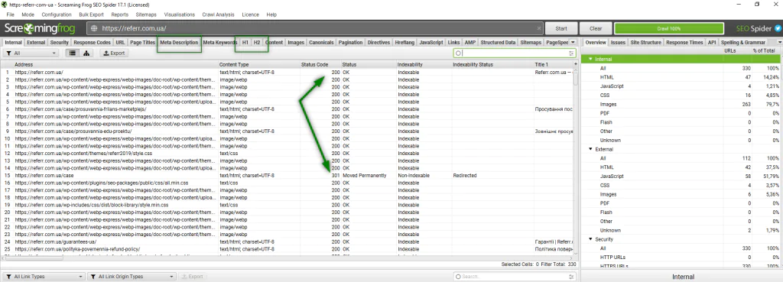The height and width of the screenshot is (282, 783).
Task: Open the Reports menu
Action: pos(120,15)
